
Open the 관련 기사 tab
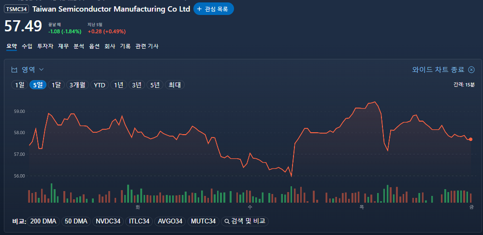tap(147, 46)
